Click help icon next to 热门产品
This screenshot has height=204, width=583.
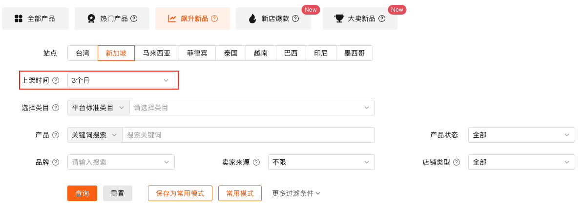(x=134, y=19)
